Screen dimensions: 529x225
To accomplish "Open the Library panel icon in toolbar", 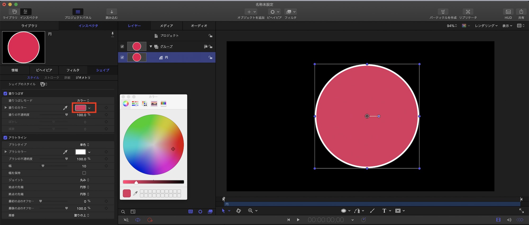I will (x=14, y=12).
